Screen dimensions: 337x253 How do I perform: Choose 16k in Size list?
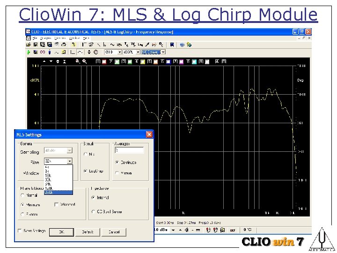tap(58, 176)
